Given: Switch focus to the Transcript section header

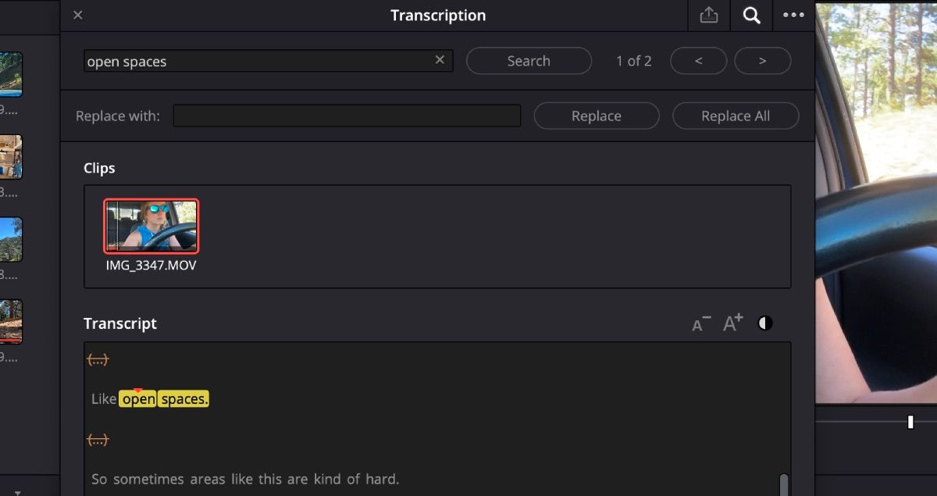Looking at the screenshot, I should (x=119, y=323).
